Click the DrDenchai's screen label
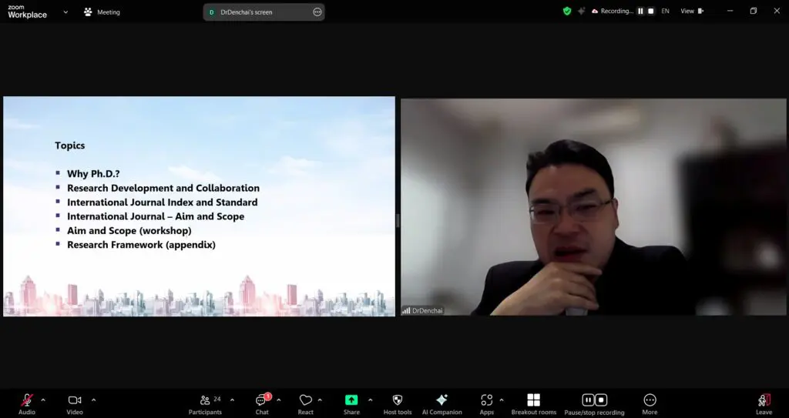Image resolution: width=789 pixels, height=418 pixels. [x=246, y=12]
